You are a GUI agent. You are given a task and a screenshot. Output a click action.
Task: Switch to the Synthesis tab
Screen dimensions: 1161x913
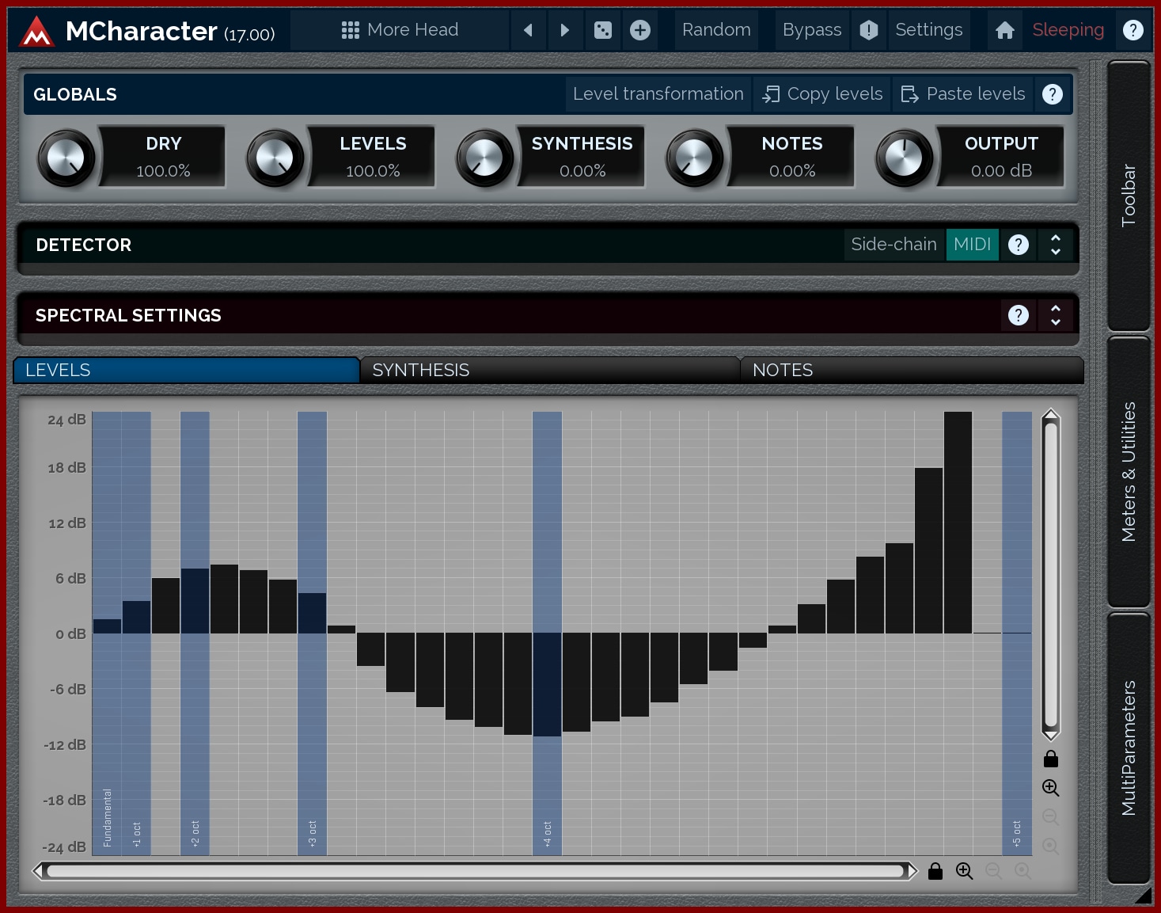pyautogui.click(x=548, y=370)
